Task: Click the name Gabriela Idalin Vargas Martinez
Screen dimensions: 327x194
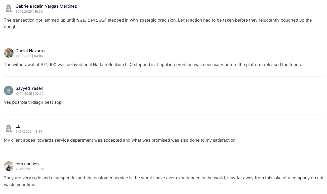Action: [46, 6]
